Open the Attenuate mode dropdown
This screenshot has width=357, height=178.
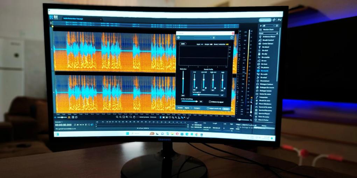tap(154, 117)
